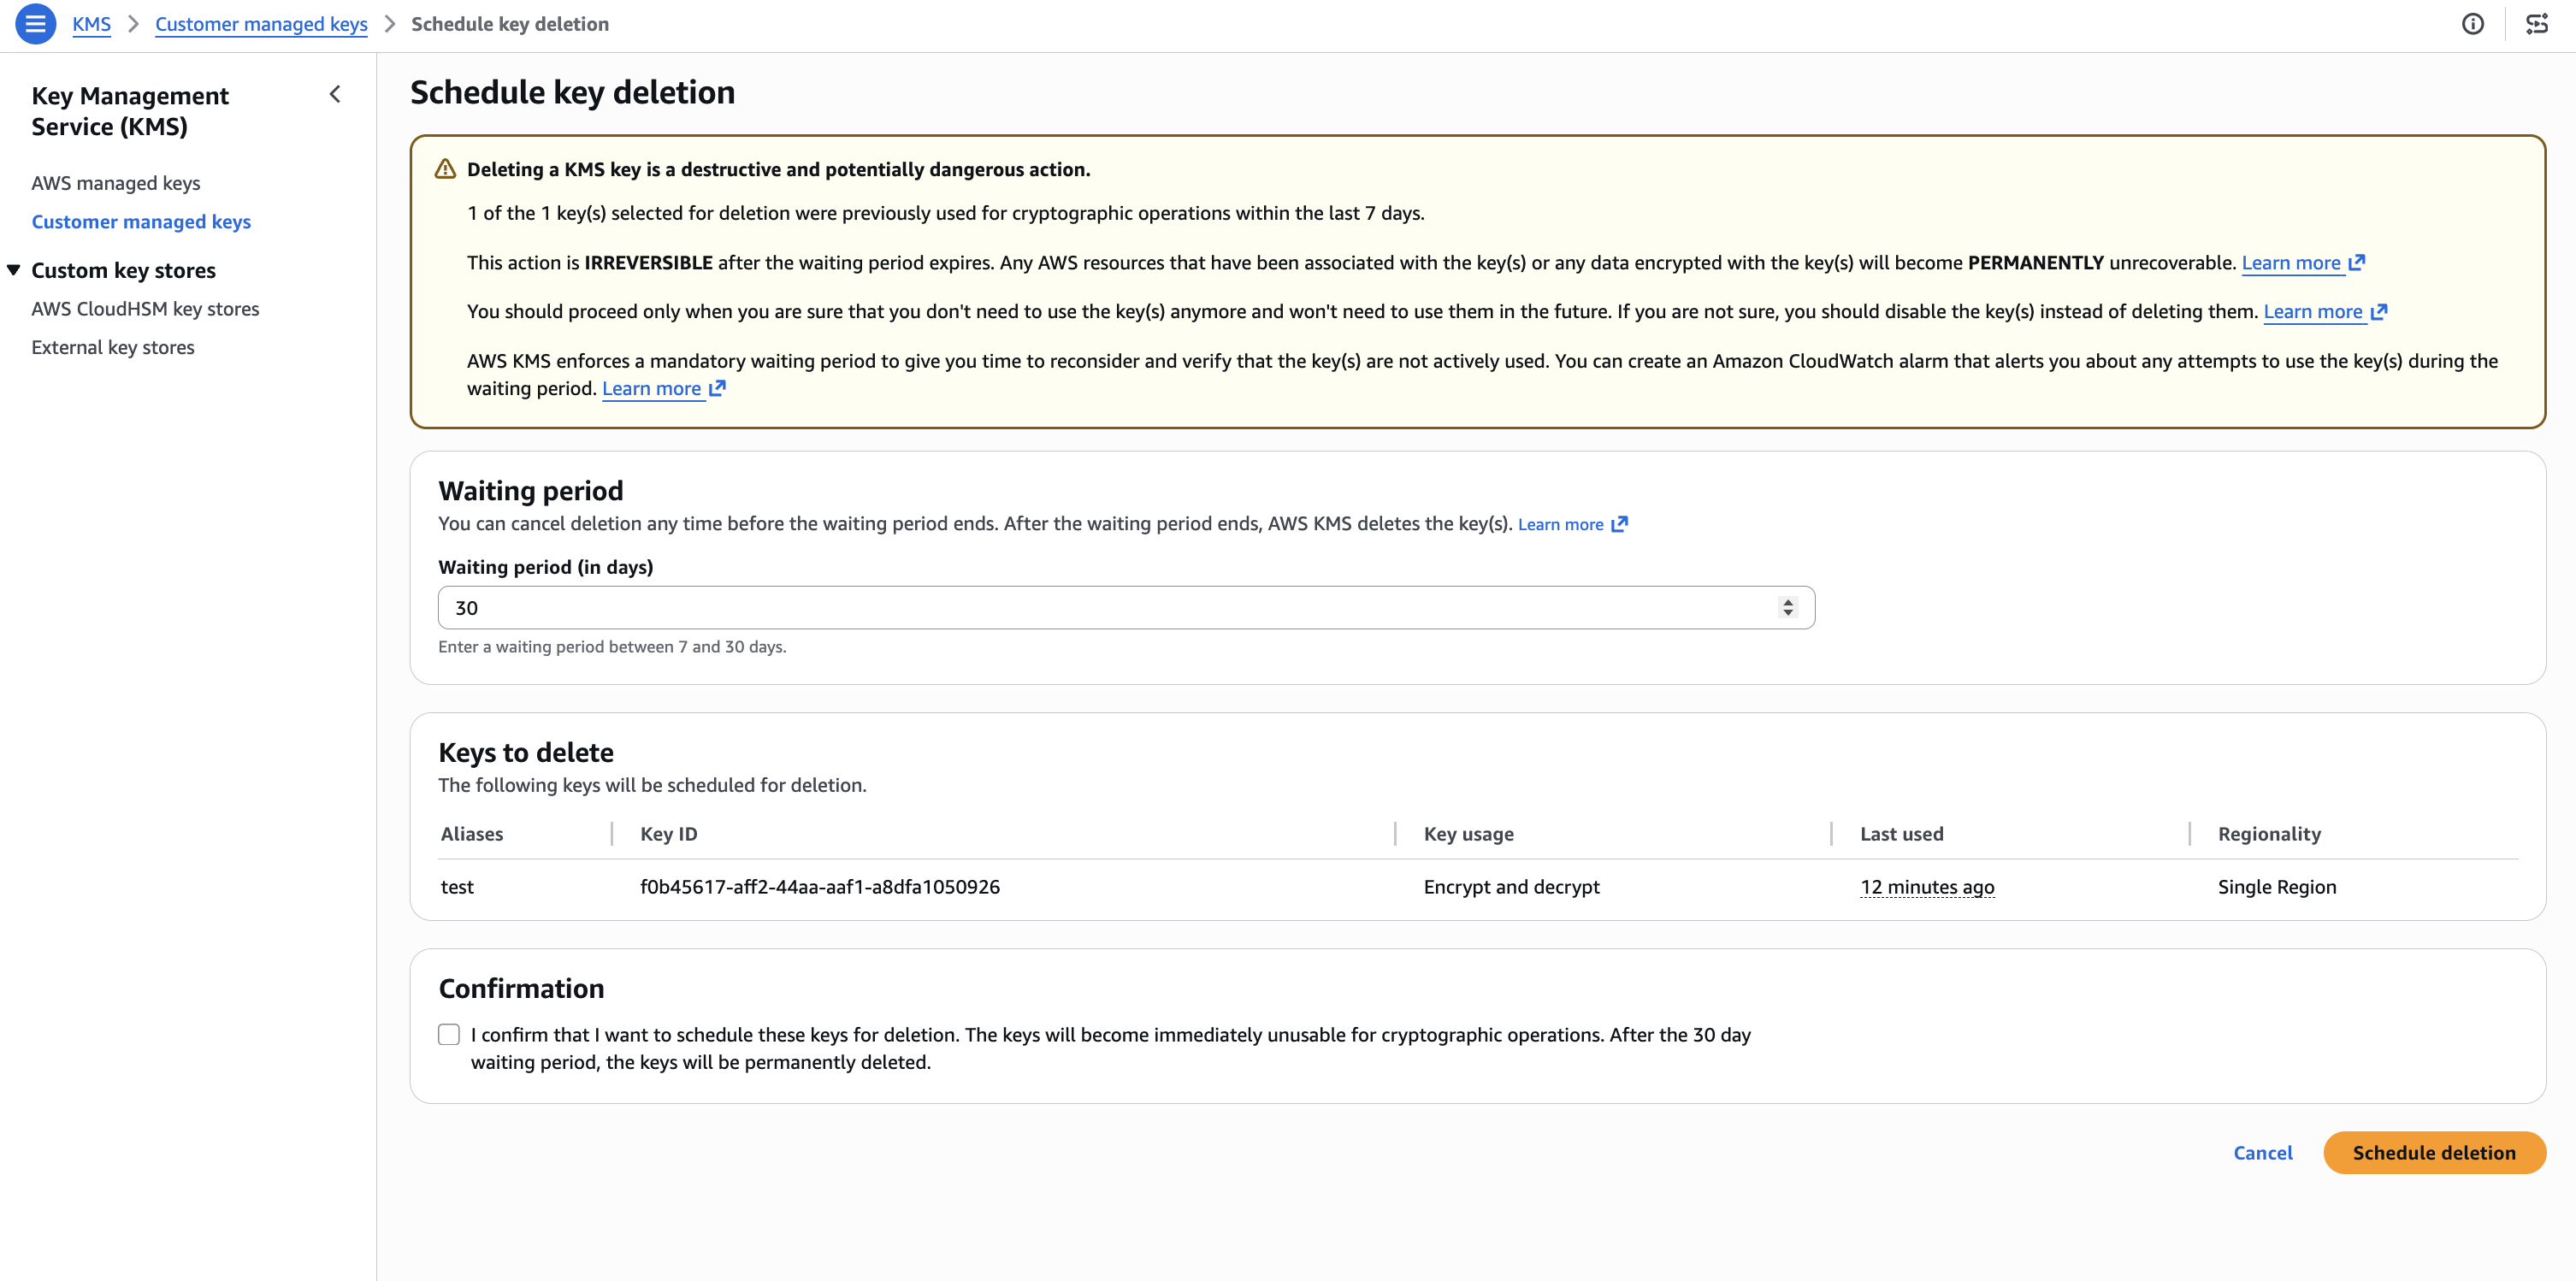Collapse the Custom key stores section
Viewport: 2576px width, 1281px height.
tap(14, 269)
